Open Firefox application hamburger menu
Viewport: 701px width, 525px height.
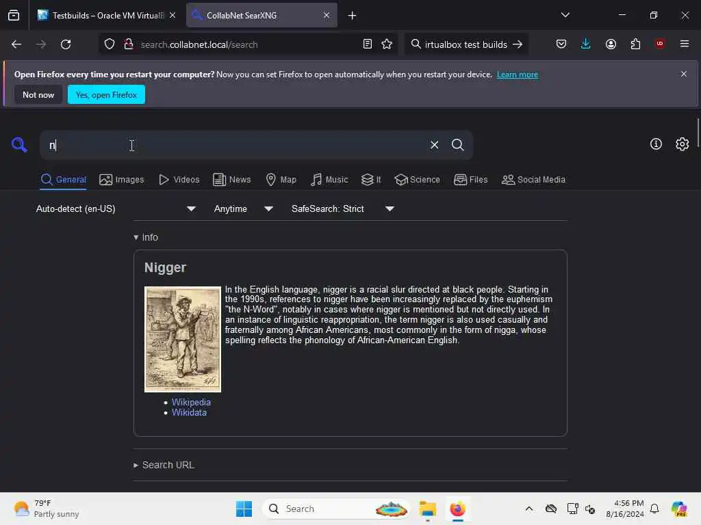685,44
